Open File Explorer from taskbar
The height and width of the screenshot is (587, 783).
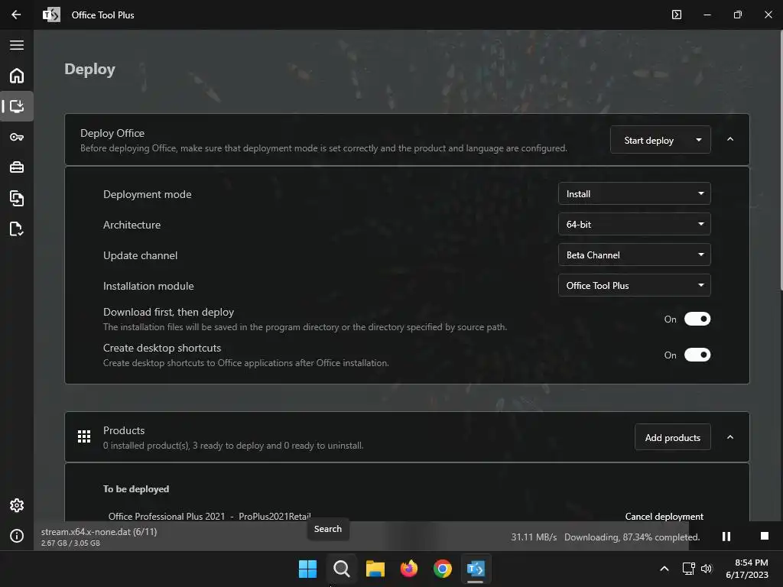(x=375, y=569)
